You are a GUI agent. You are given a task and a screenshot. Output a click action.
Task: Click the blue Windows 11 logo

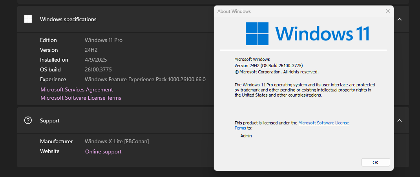307,34
